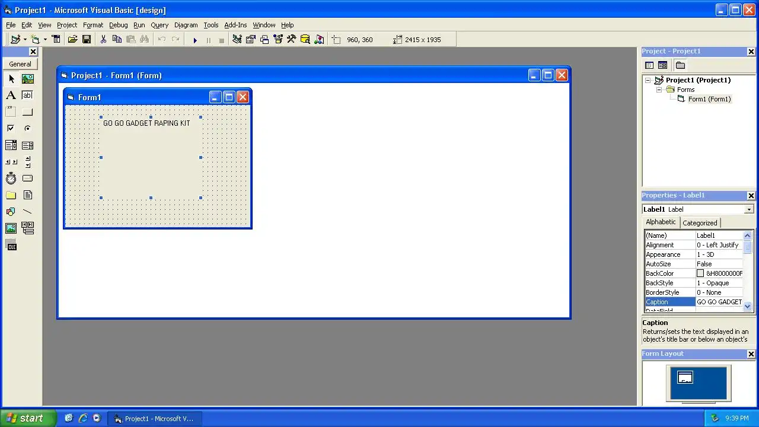Select the OLE container tool
Image resolution: width=759 pixels, height=427 pixels.
click(11, 245)
